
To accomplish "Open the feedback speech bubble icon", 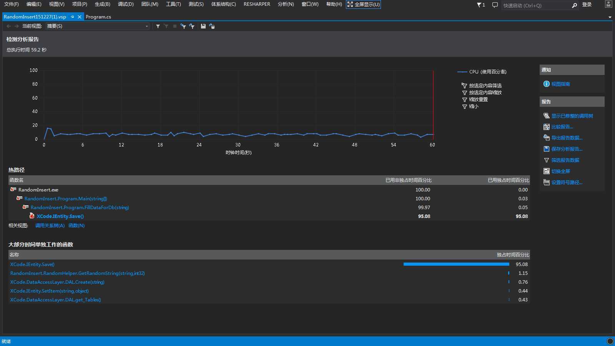I will tap(495, 5).
